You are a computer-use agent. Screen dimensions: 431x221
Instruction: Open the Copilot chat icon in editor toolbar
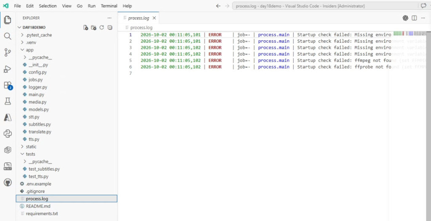click(405, 18)
